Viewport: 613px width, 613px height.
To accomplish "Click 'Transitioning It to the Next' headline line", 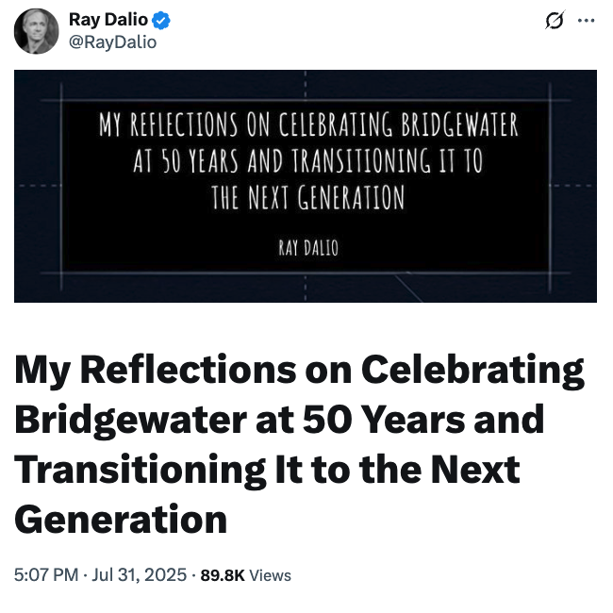I will (x=267, y=469).
